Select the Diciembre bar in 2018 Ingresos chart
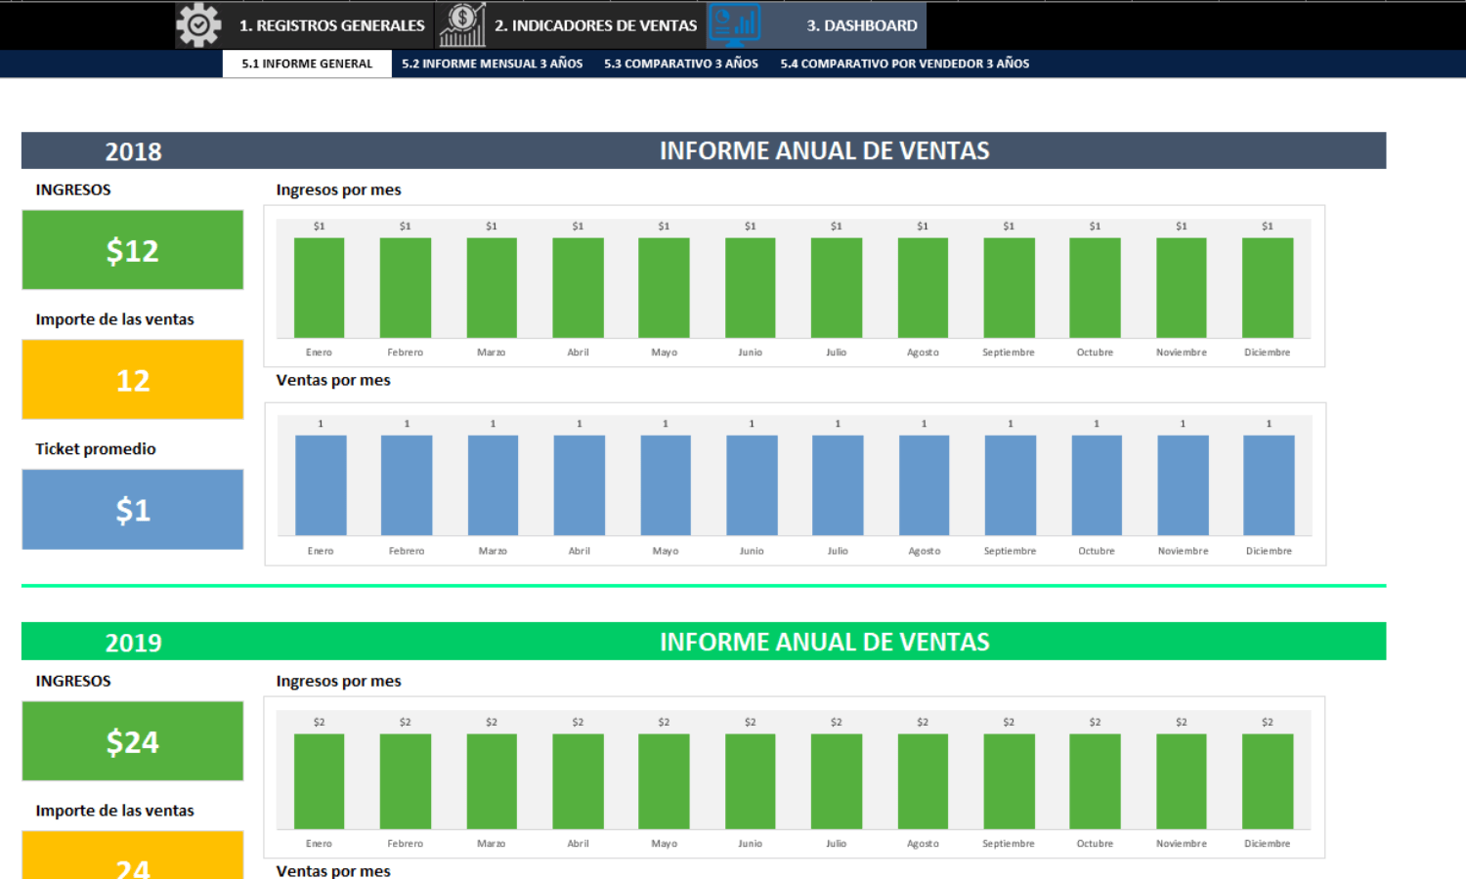The image size is (1466, 879). [x=1268, y=288]
